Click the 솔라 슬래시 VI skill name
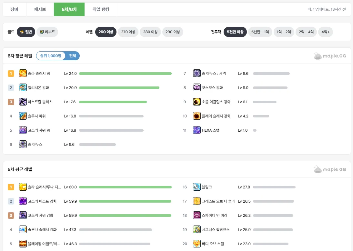 pos(39,73)
